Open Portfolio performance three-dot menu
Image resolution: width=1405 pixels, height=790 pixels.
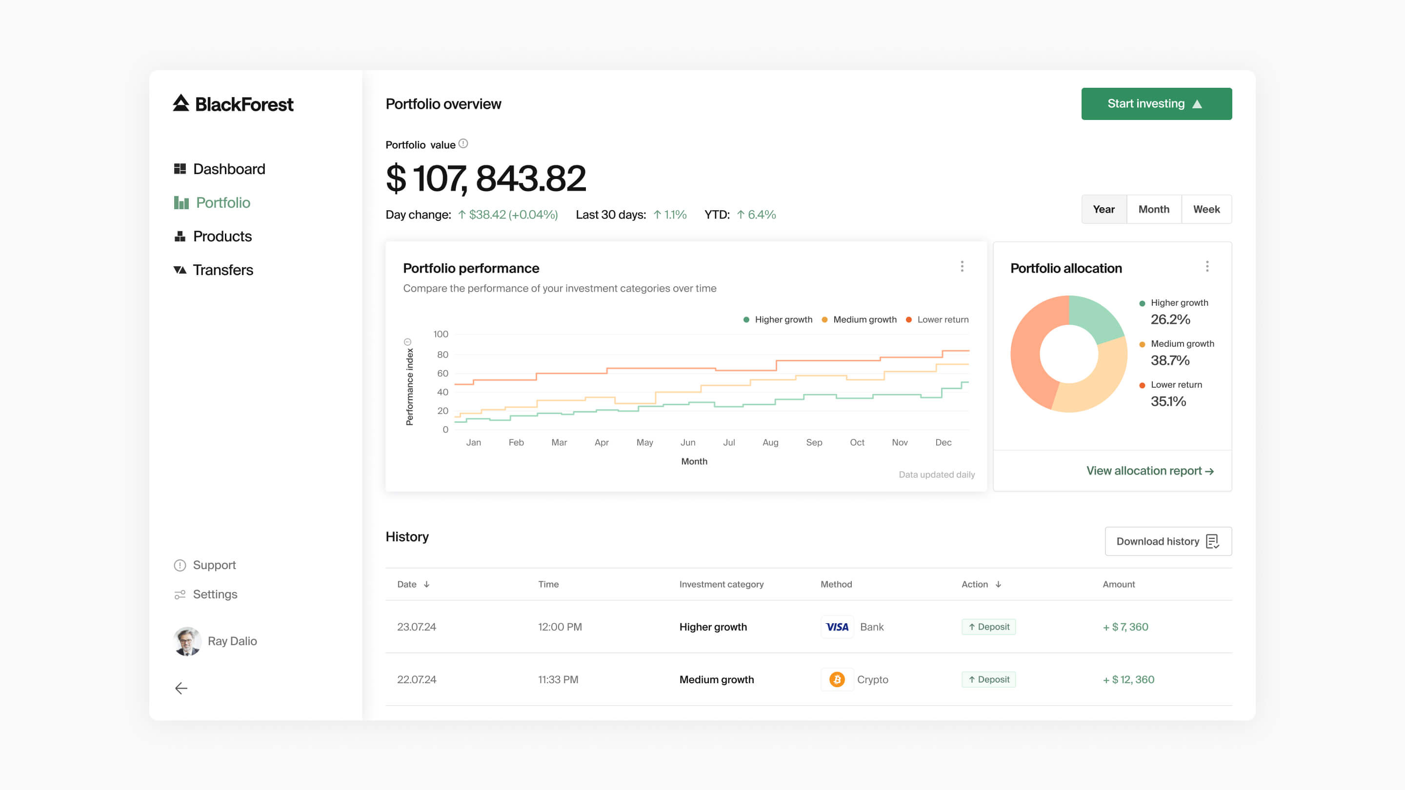962,266
